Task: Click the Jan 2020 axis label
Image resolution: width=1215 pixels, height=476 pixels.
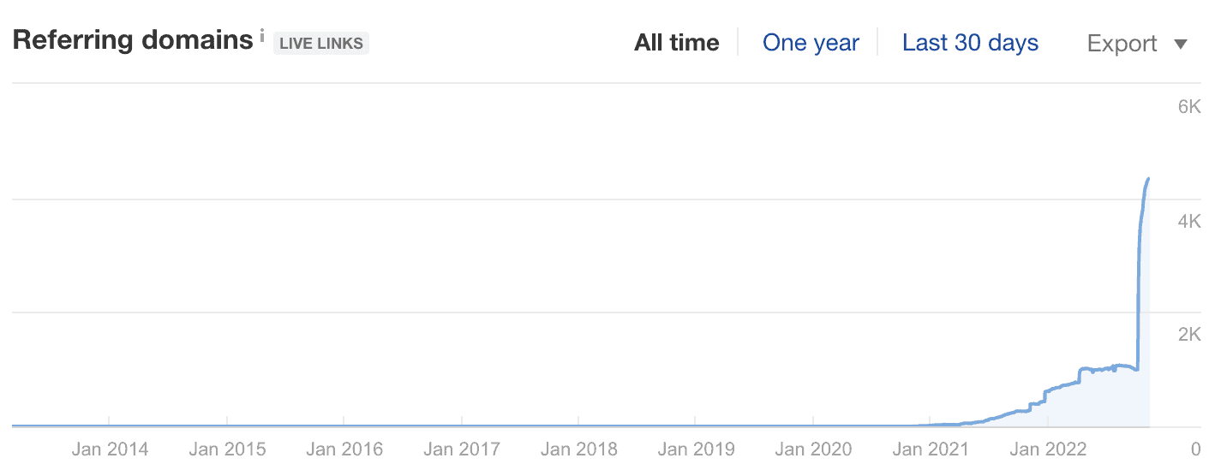Action: click(813, 449)
